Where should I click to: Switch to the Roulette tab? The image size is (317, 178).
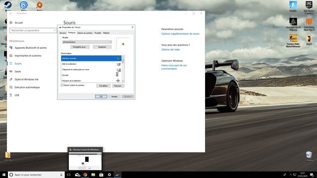[x=98, y=33]
